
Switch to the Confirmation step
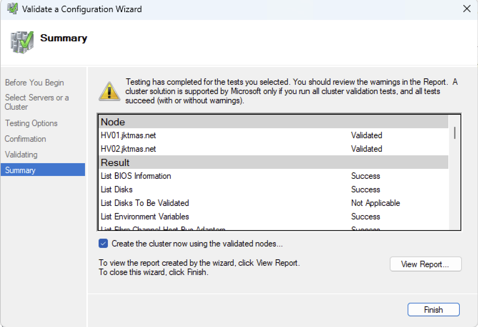[x=25, y=139]
